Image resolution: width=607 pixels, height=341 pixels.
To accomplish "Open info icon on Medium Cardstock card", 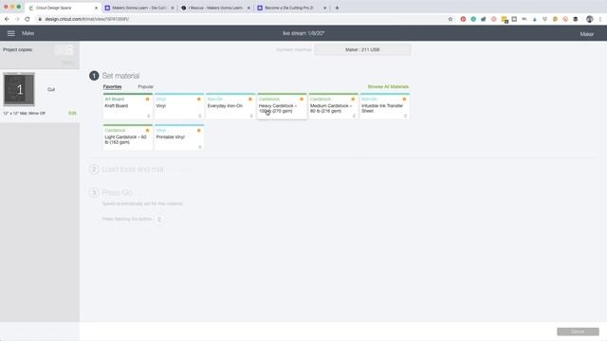I will tap(354, 116).
